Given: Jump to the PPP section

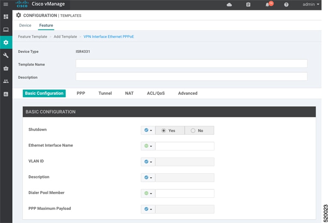Looking at the screenshot, I should (81, 94).
